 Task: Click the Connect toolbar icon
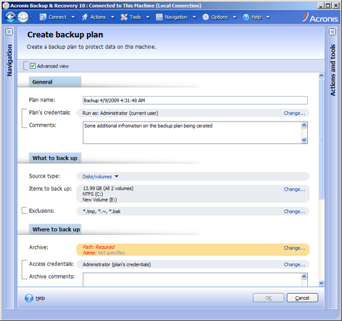(42, 17)
